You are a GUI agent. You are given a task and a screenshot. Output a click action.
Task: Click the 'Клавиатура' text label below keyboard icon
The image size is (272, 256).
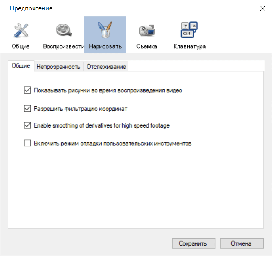189,46
